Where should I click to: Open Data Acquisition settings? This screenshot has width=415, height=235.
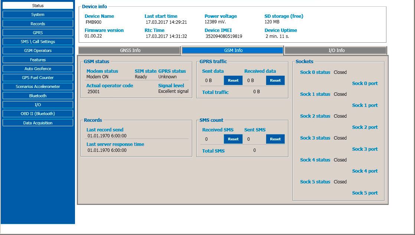point(37,123)
